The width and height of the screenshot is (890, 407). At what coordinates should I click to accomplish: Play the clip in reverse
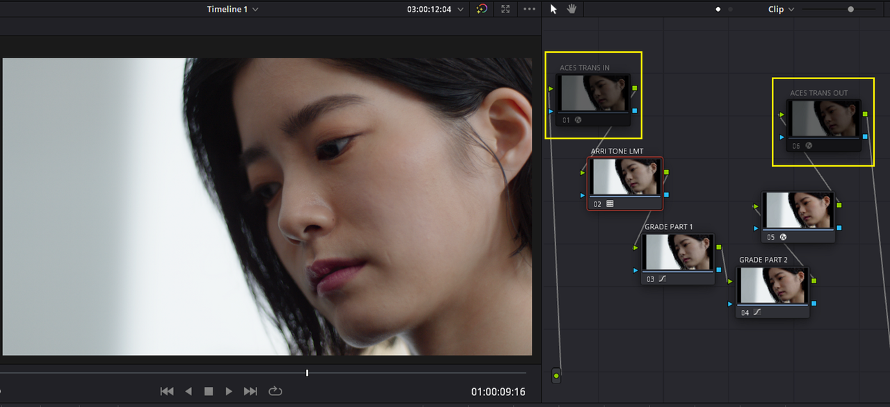coord(188,391)
